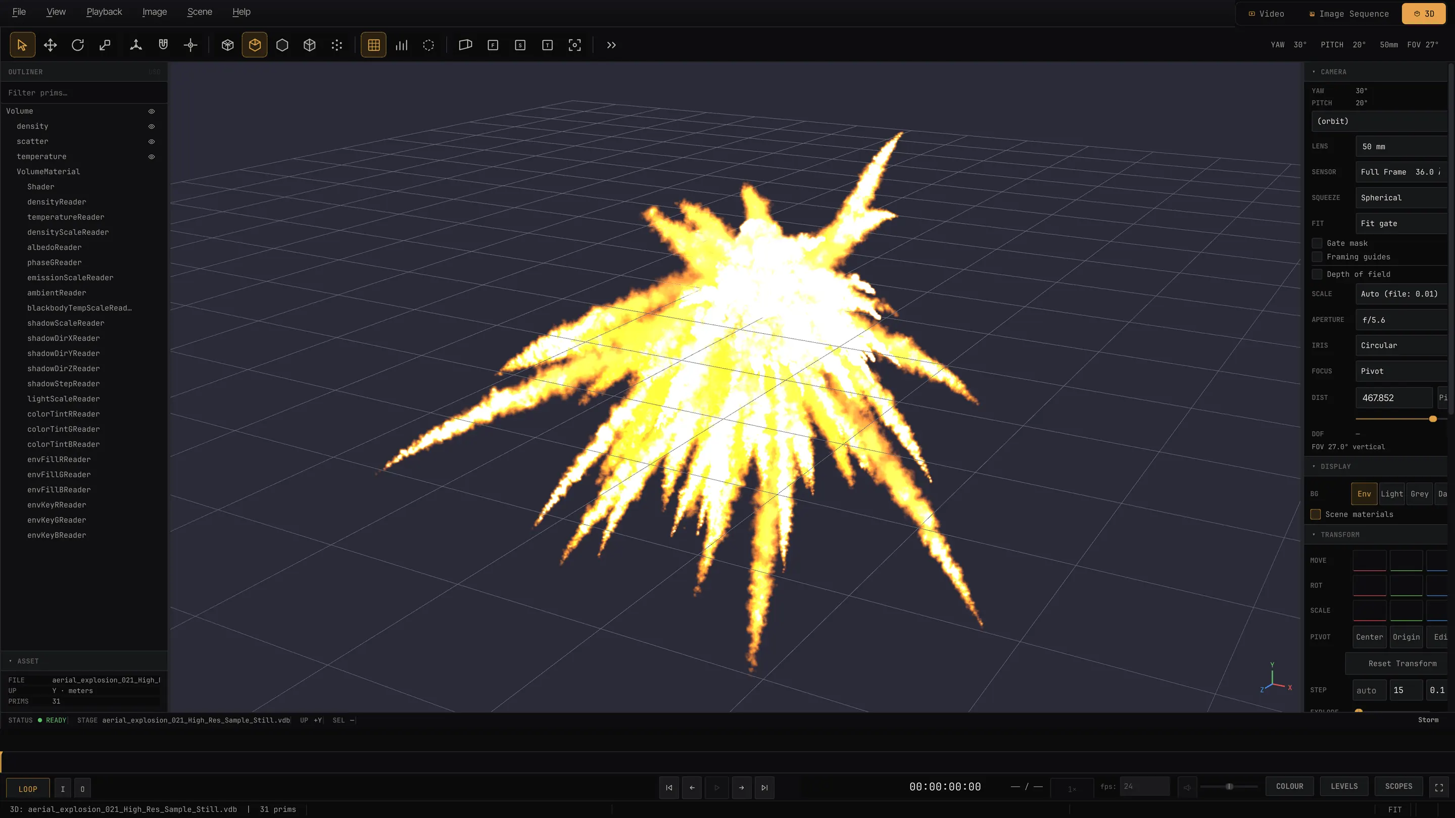Switch to Front view (F icon)
The width and height of the screenshot is (1455, 818).
pyautogui.click(x=493, y=45)
